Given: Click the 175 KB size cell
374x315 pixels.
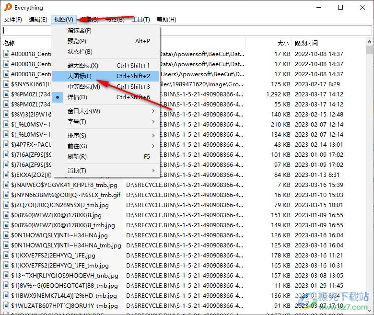Looking at the screenshot, I should 280,84.
